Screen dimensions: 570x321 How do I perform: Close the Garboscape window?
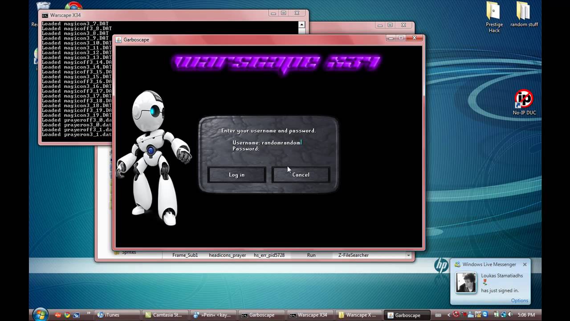tap(415, 38)
